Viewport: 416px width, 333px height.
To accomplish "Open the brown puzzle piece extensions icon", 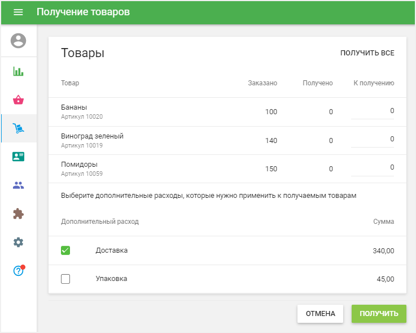I will [19, 214].
